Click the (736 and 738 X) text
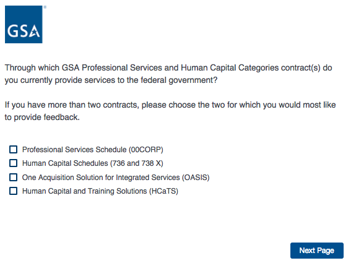Viewport: 356px width, 271px height. click(x=137, y=163)
